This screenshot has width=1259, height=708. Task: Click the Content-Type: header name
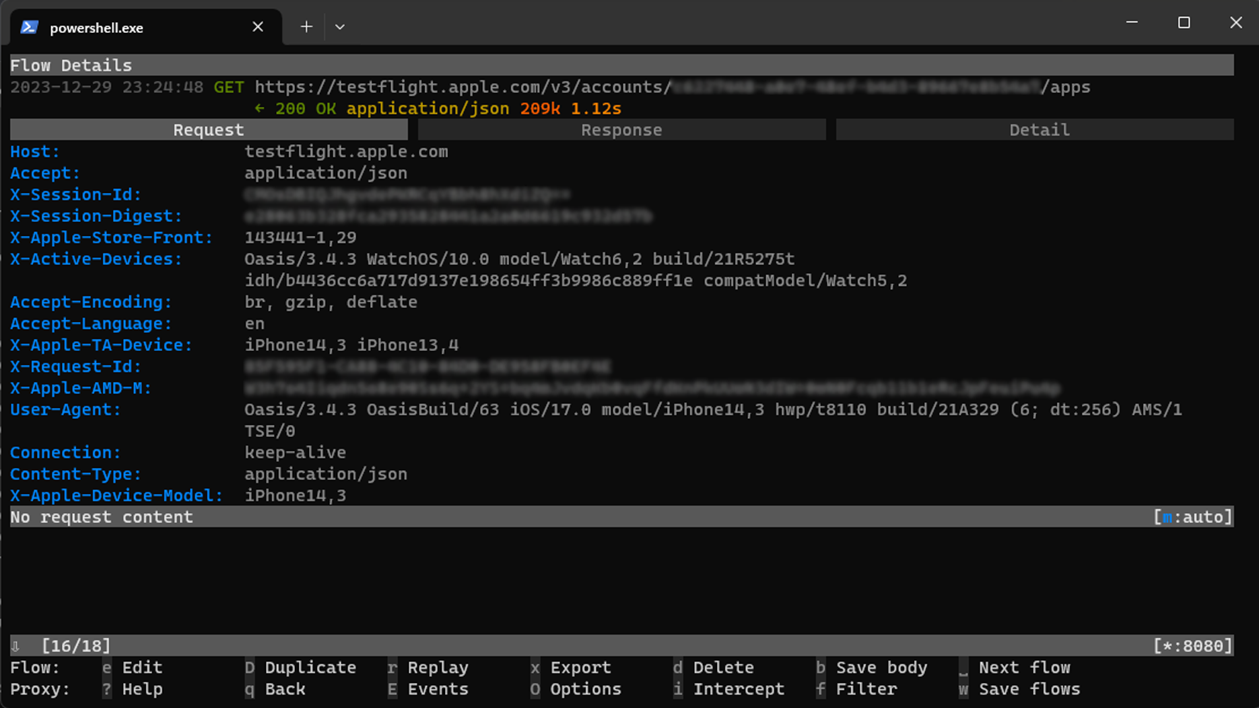coord(76,474)
